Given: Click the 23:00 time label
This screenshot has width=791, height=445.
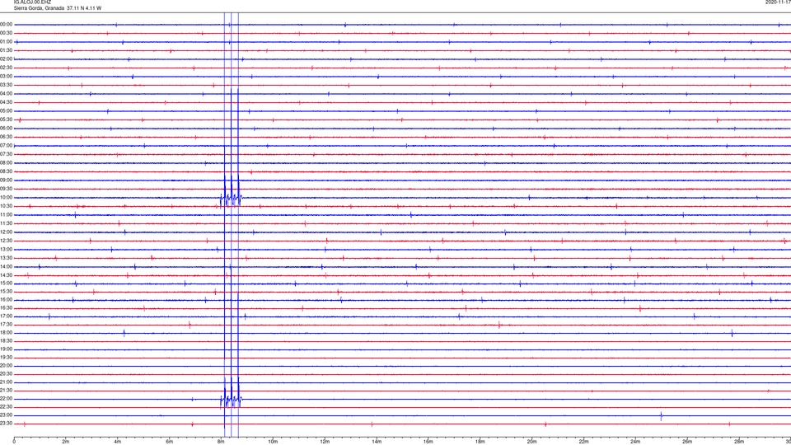Looking at the screenshot, I should click(x=6, y=415).
